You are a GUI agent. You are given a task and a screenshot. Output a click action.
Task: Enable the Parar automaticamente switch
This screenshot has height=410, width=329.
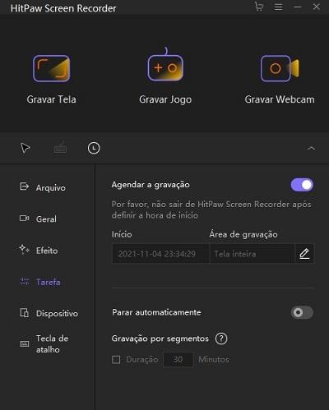pos(302,312)
